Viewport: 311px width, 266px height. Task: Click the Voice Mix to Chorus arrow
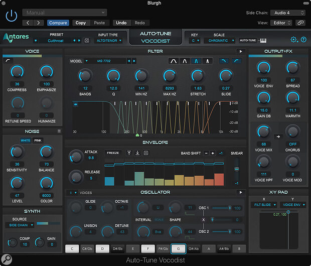point(278,137)
